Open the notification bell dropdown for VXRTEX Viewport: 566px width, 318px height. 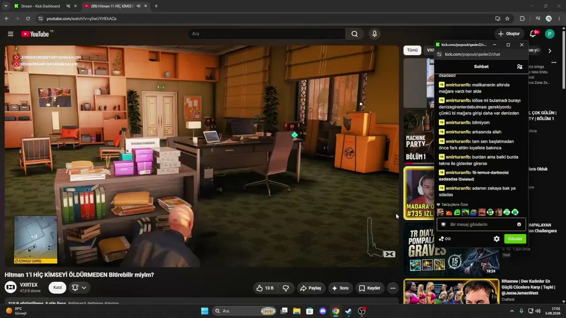79,288
